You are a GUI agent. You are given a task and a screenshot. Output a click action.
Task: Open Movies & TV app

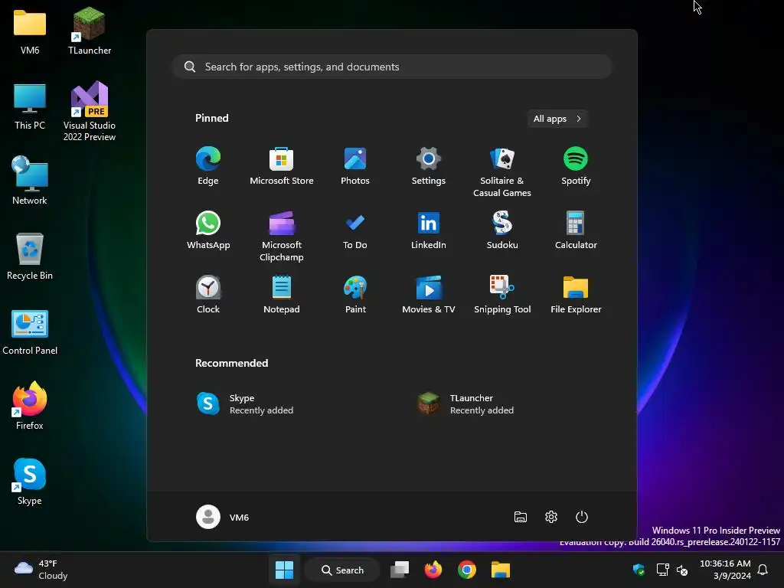tap(429, 295)
